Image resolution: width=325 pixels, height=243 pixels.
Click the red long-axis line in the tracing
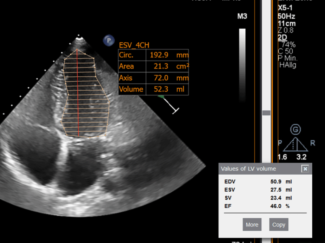(78, 93)
